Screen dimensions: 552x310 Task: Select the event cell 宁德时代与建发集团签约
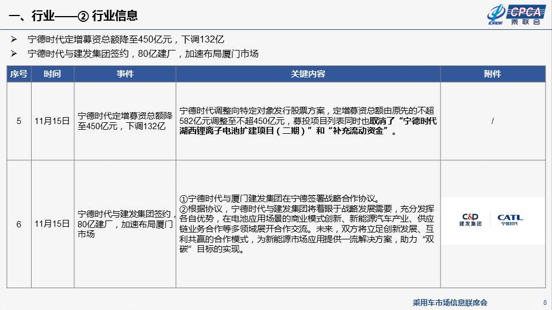click(126, 224)
